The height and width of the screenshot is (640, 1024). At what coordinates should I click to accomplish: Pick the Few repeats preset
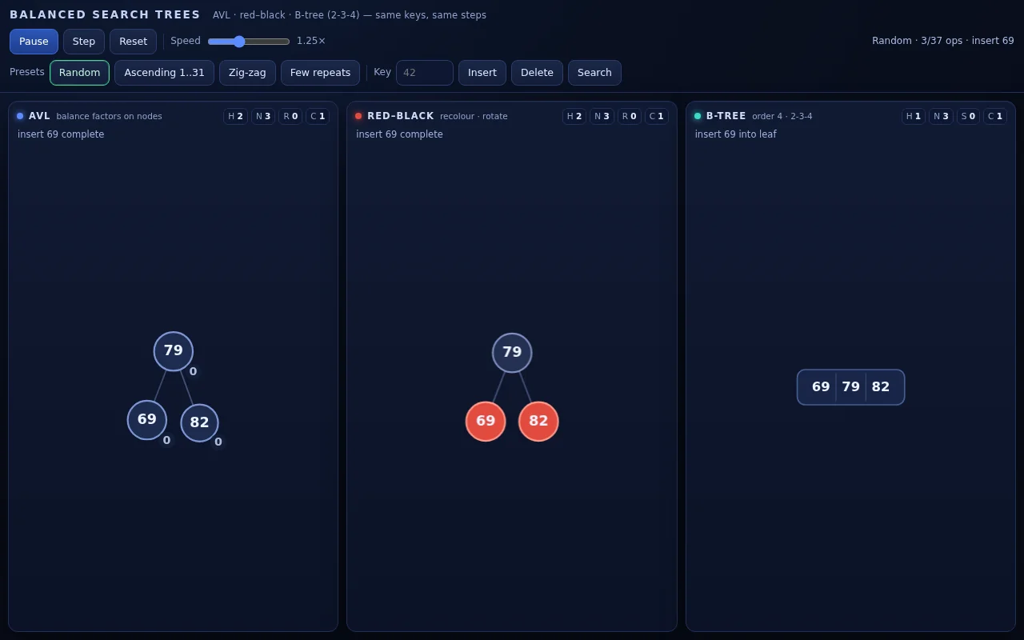coord(320,73)
